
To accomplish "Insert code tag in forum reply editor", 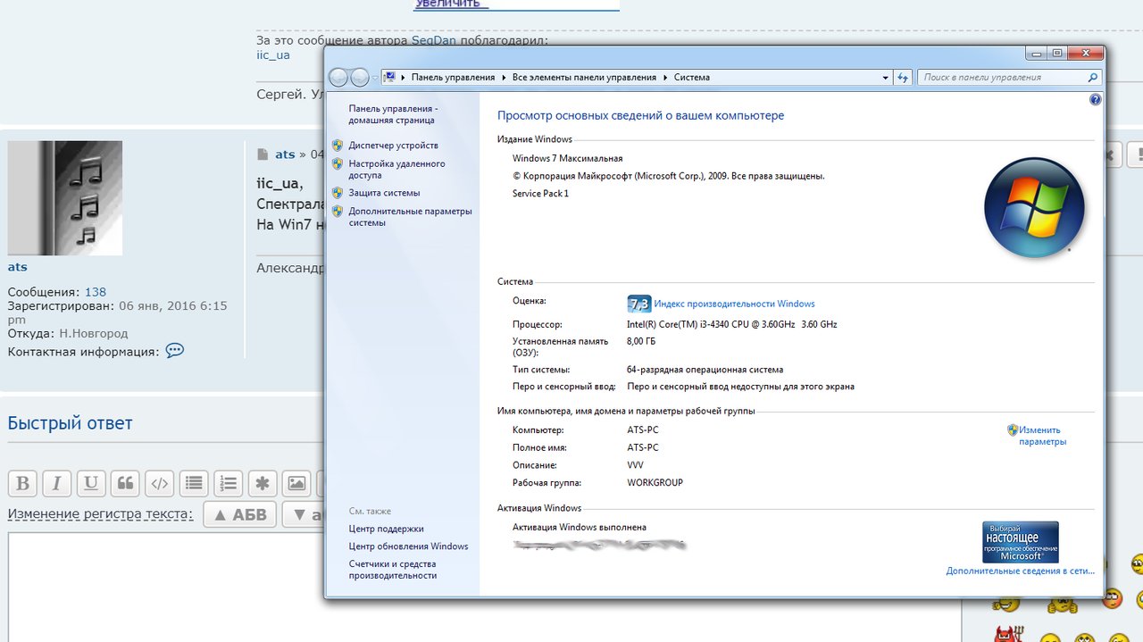I will (x=159, y=484).
